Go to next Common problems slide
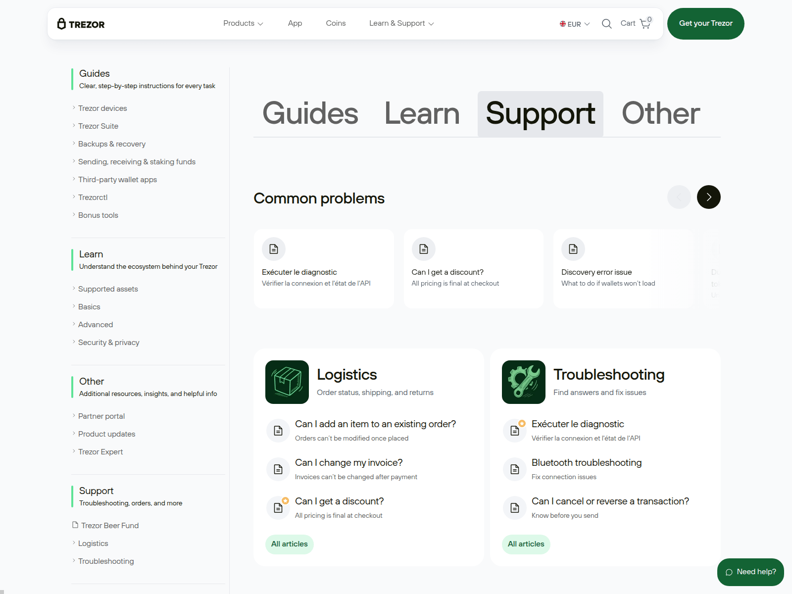This screenshot has height=594, width=792. (709, 197)
